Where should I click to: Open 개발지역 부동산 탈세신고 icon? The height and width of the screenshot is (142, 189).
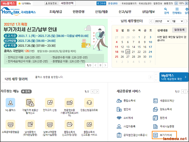click(30, 103)
